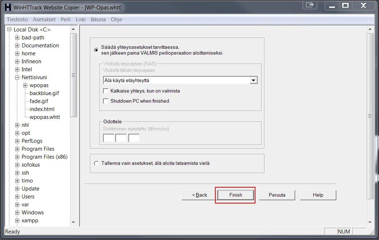
Task: Select backblue.gif in the tree
Action: click(44, 93)
